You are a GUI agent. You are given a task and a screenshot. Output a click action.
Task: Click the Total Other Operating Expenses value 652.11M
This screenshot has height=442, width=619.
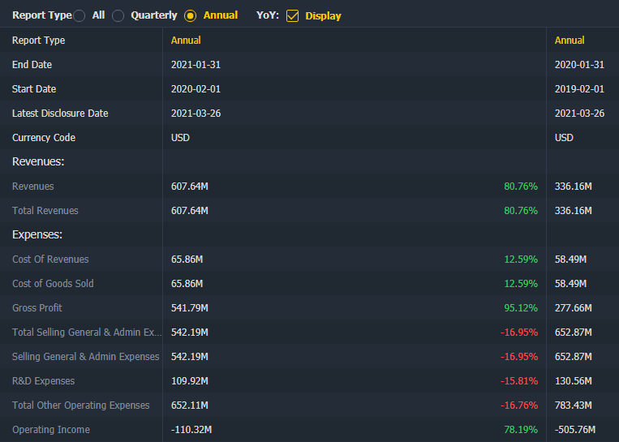(190, 406)
